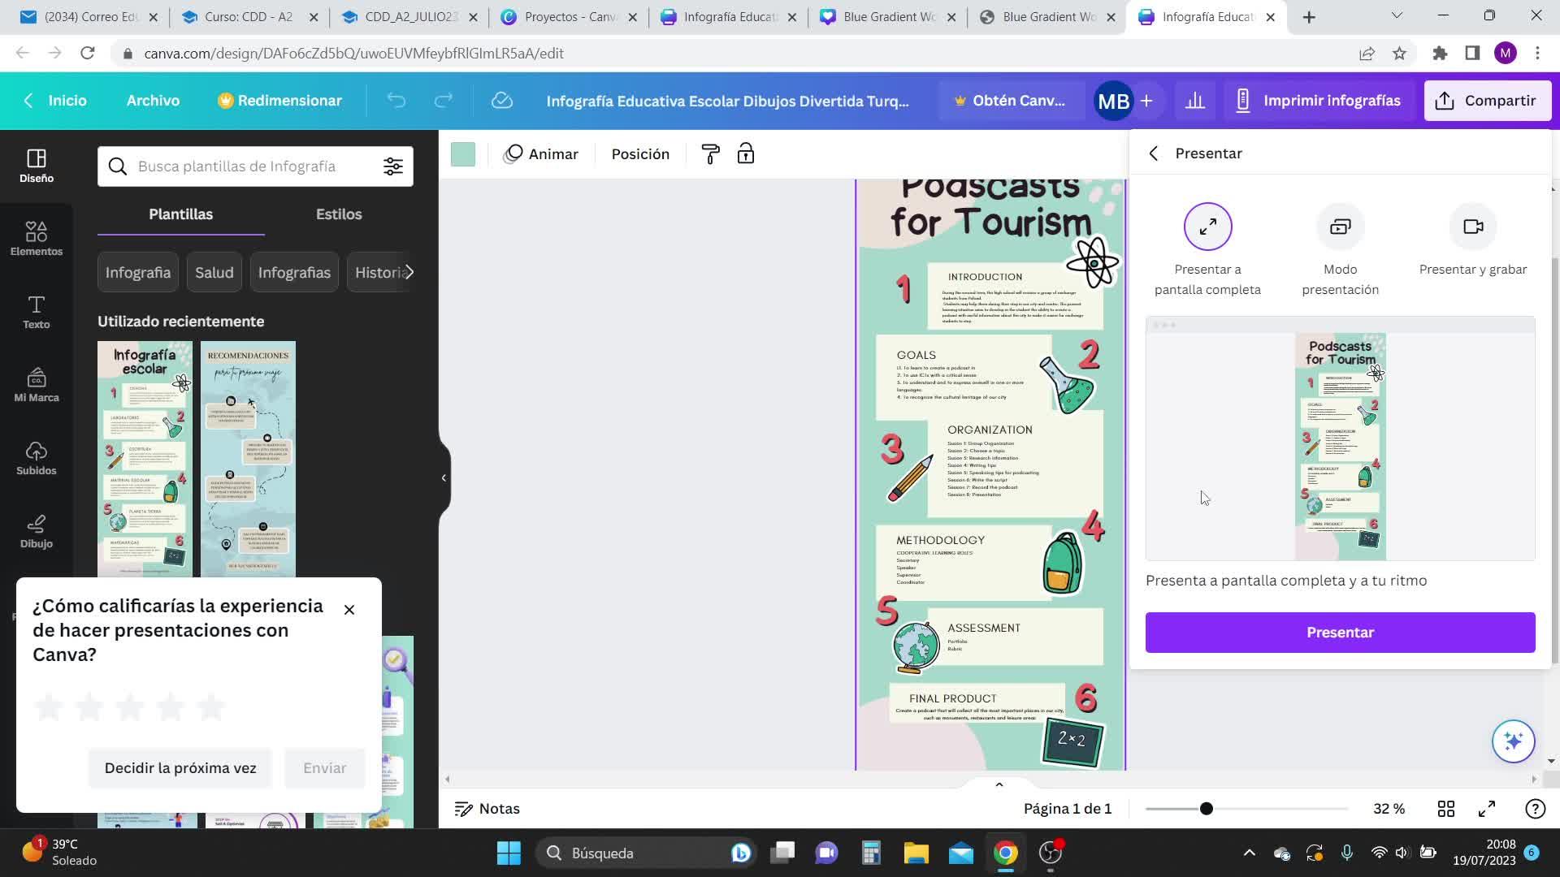Screen dimensions: 1560x877
Task: Click the lock element icon
Action: (745, 154)
